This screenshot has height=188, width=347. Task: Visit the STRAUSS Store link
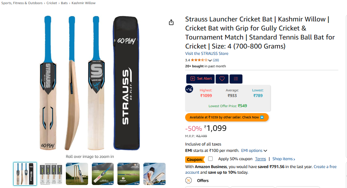pyautogui.click(x=207, y=53)
